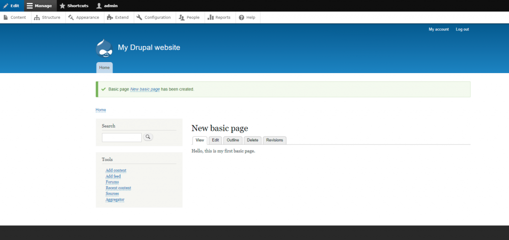Click the Add content link
Viewport: 509px width, 240px height.
(116, 170)
